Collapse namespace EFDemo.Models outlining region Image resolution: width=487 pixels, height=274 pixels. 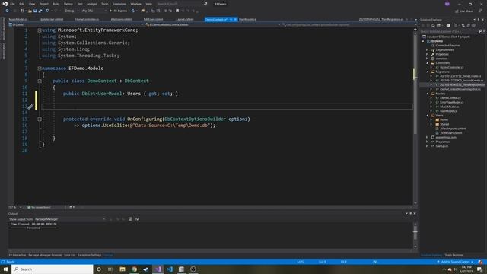pos(40,68)
